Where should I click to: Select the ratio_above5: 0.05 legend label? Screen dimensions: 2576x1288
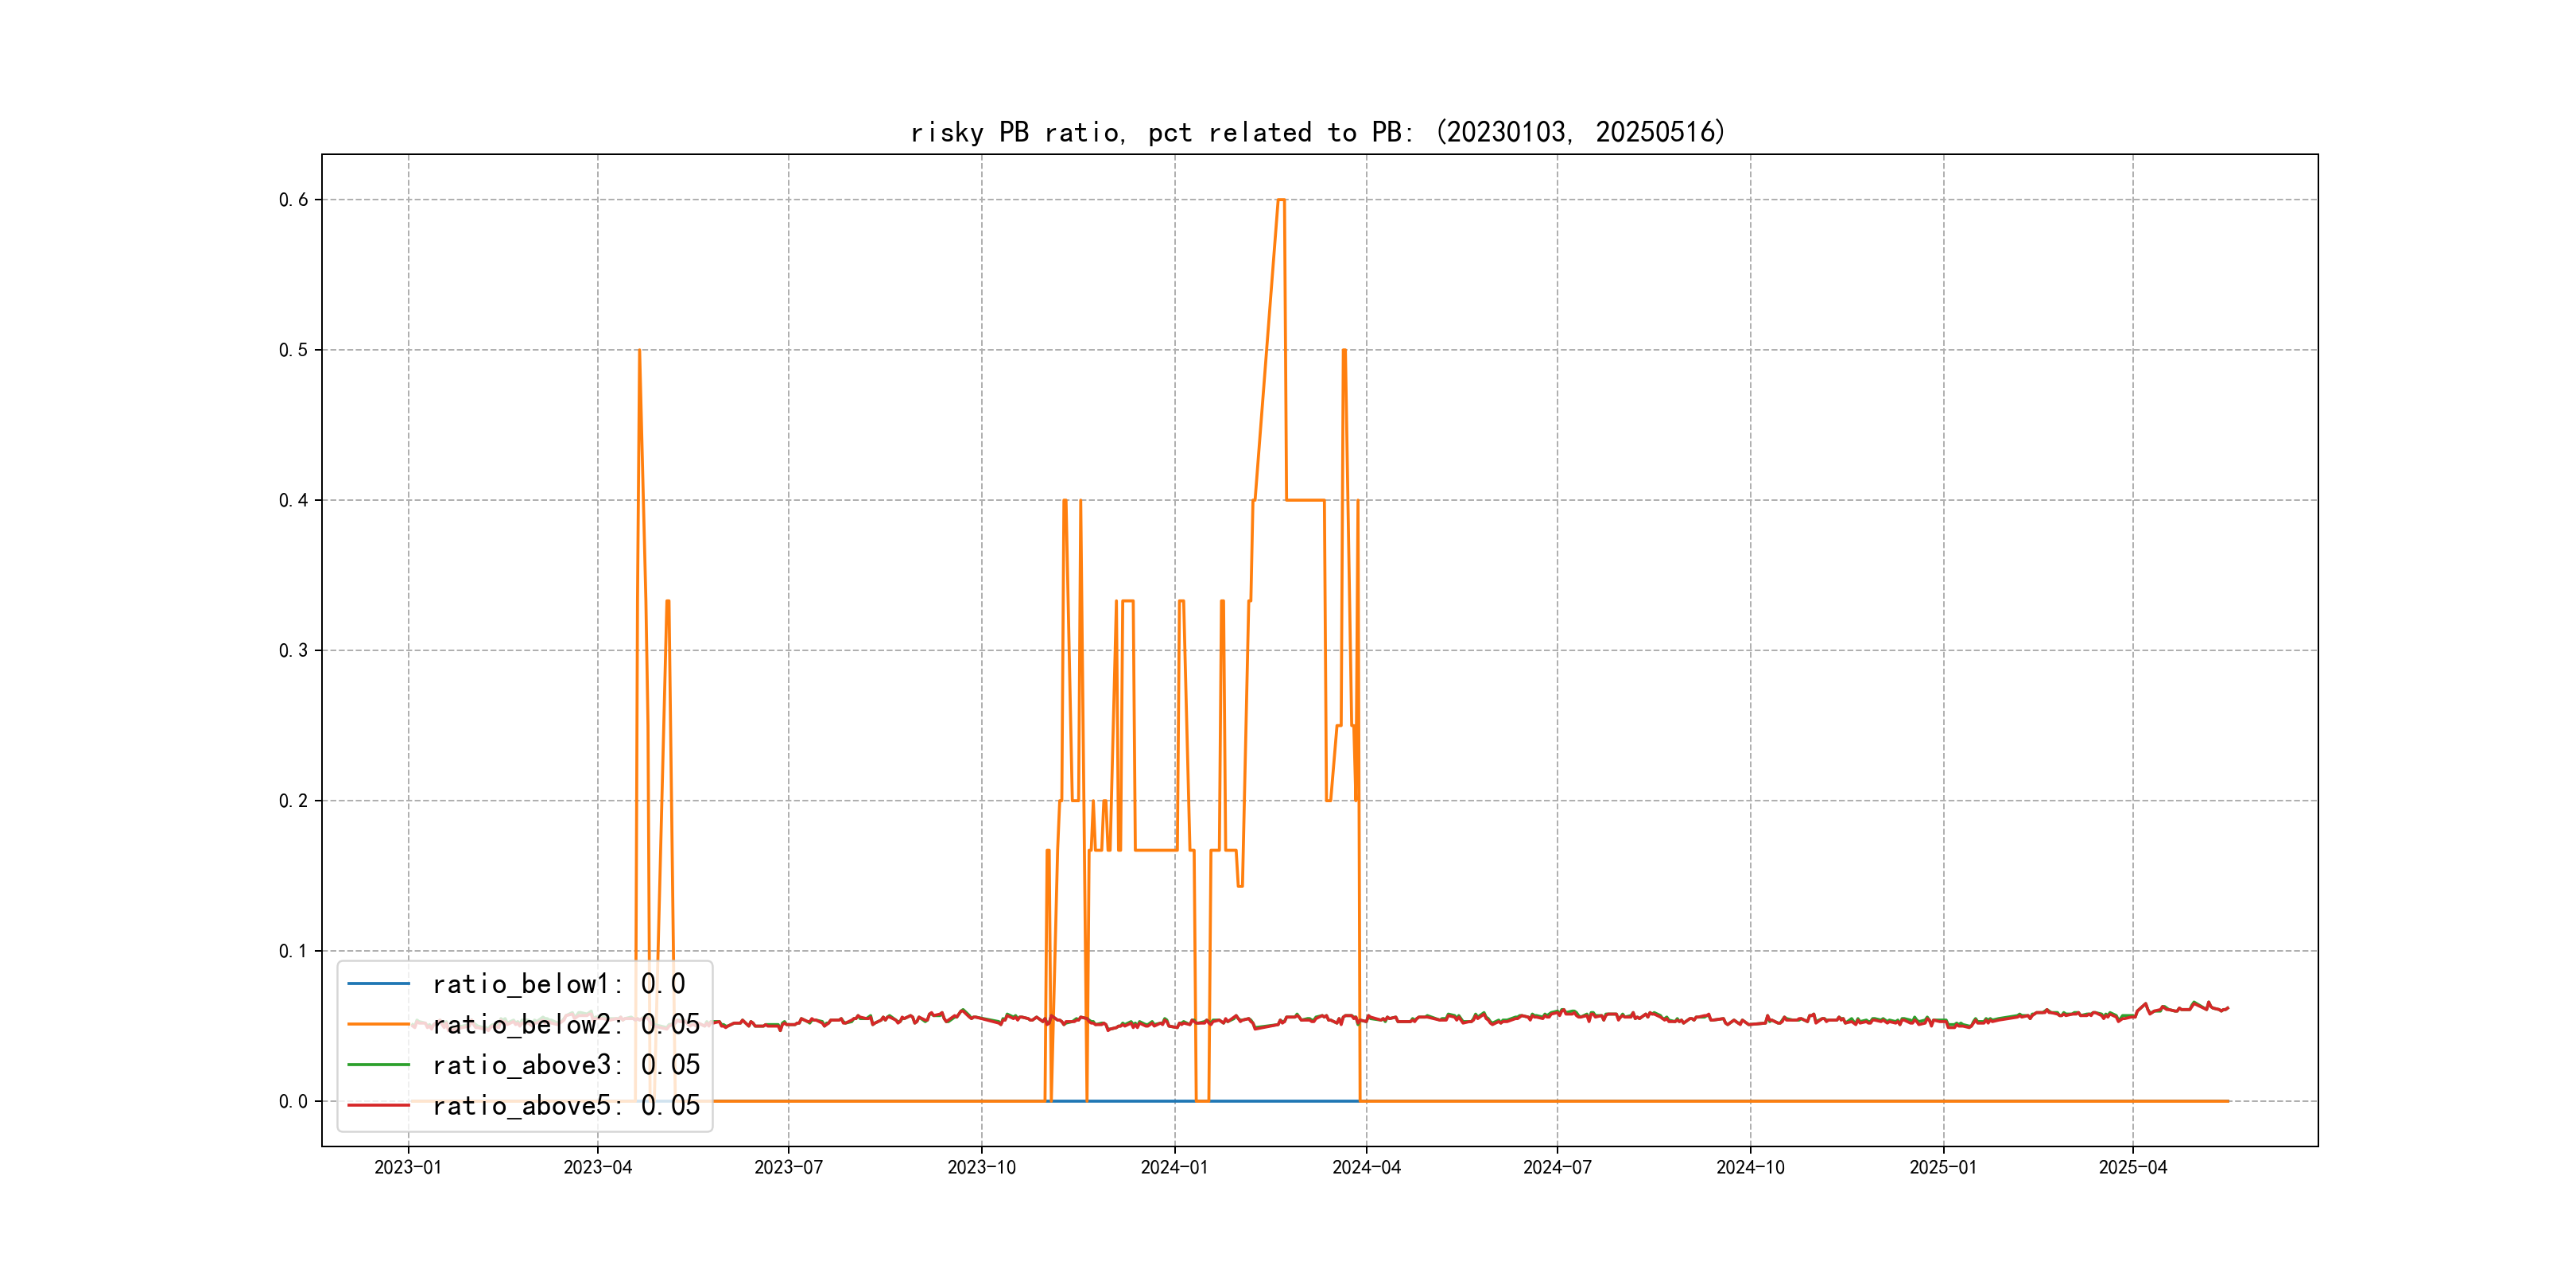click(x=565, y=1105)
